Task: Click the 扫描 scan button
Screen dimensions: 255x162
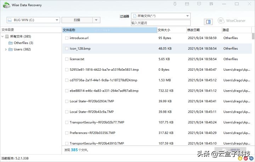Action: 76,20
